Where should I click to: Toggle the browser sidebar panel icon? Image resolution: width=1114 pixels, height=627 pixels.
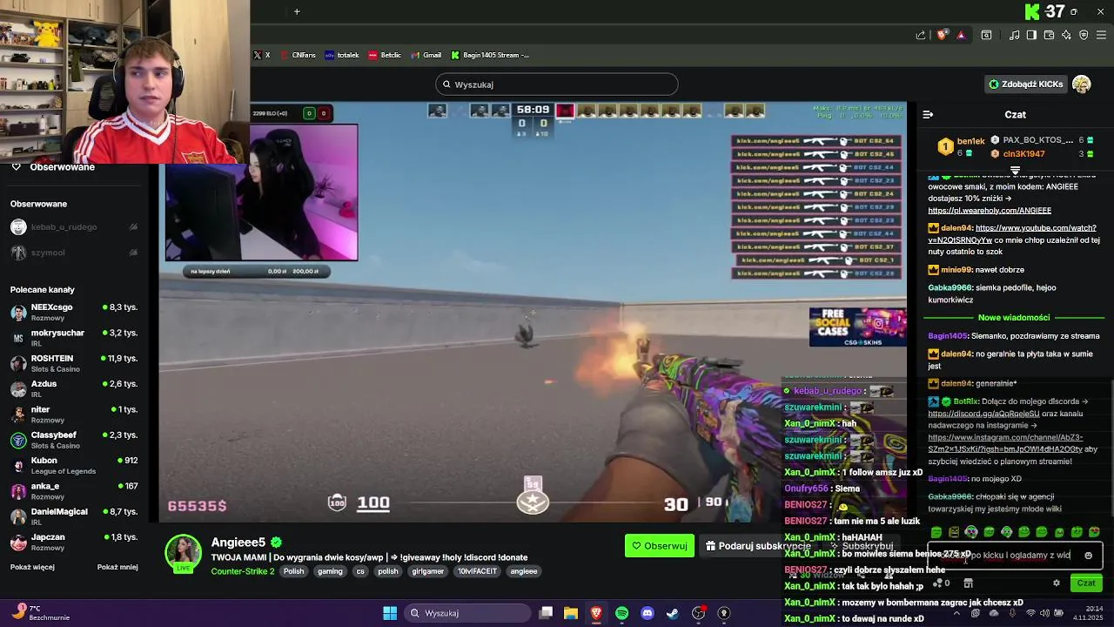[x=1031, y=35]
